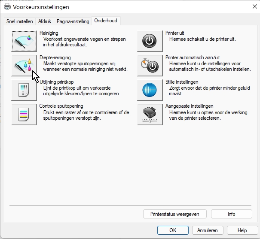The image size is (260, 239).
Task: Open Aangepaste instellingen custom settings icon
Action: 150,114
